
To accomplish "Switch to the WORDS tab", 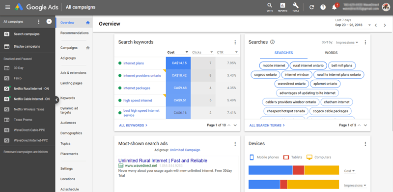I will [331, 53].
